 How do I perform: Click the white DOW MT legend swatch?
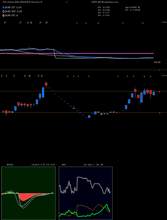3,12
